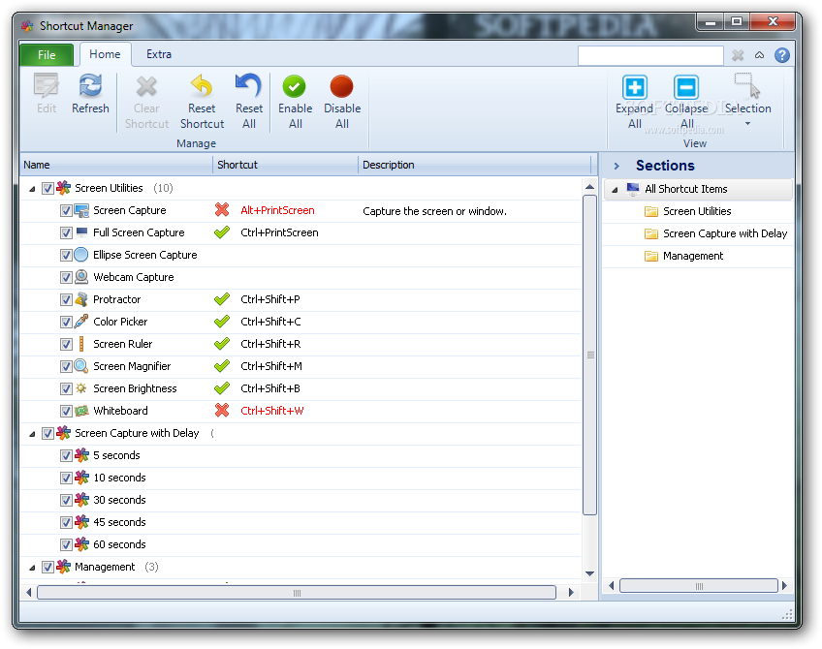Uncheck the Screen Capture checkbox
The height and width of the screenshot is (649, 822).
(66, 210)
